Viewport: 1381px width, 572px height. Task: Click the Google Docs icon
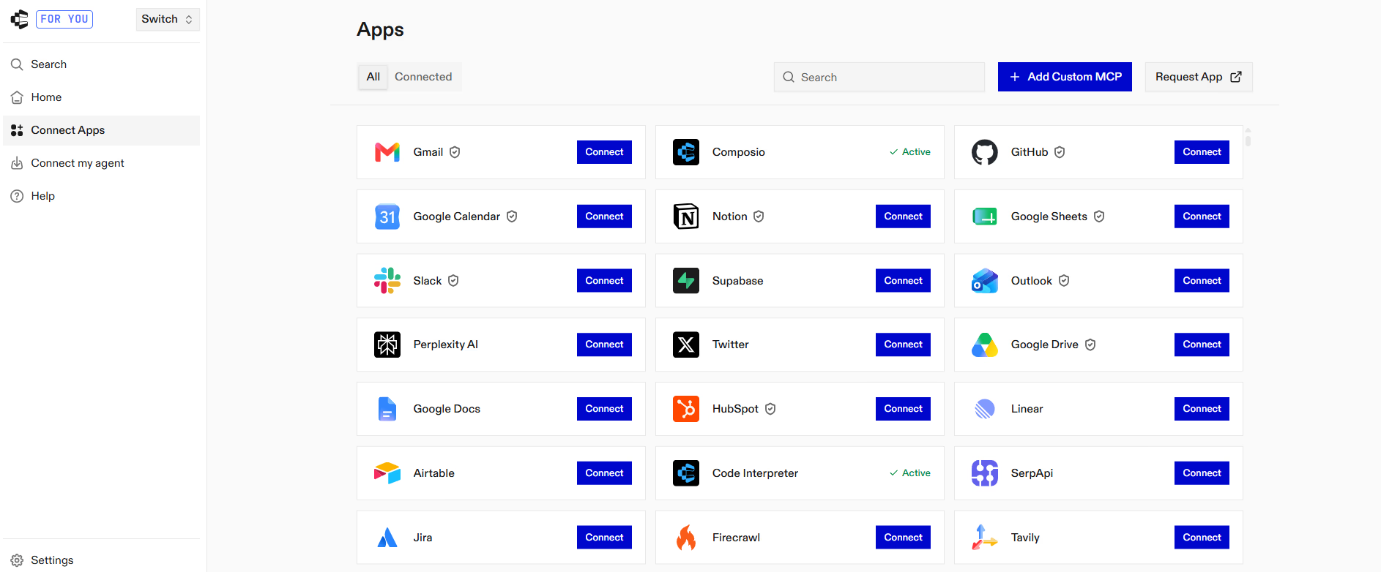pos(387,409)
